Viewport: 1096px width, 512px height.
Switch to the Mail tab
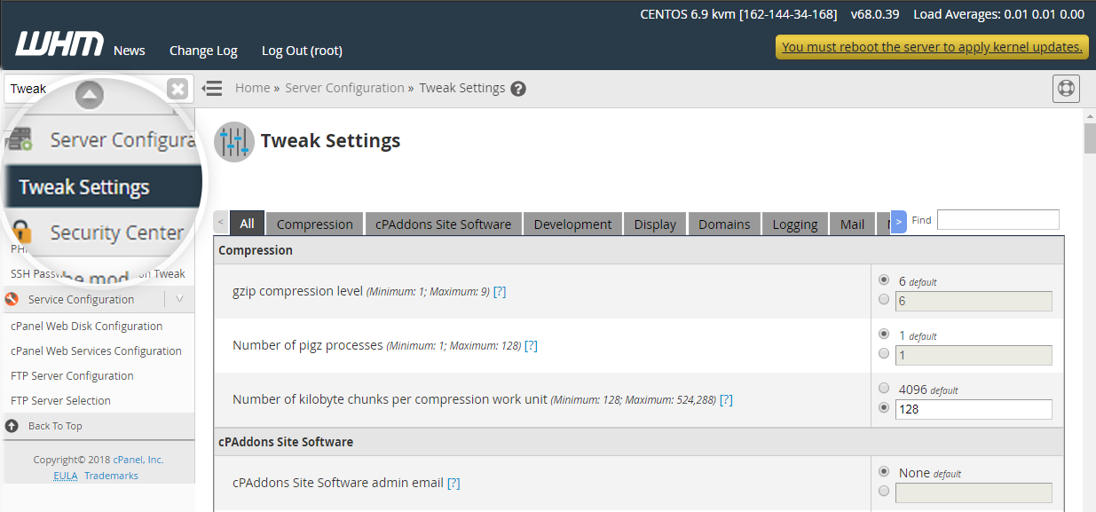852,224
